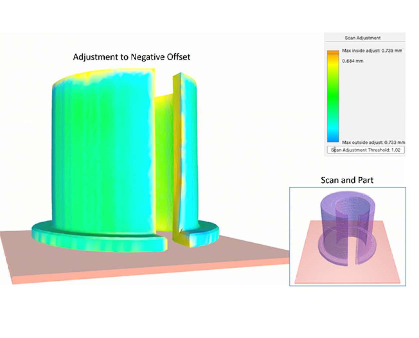Expand the Scan Adjustment panel header
The height and width of the screenshot is (338, 419).
(x=364, y=38)
